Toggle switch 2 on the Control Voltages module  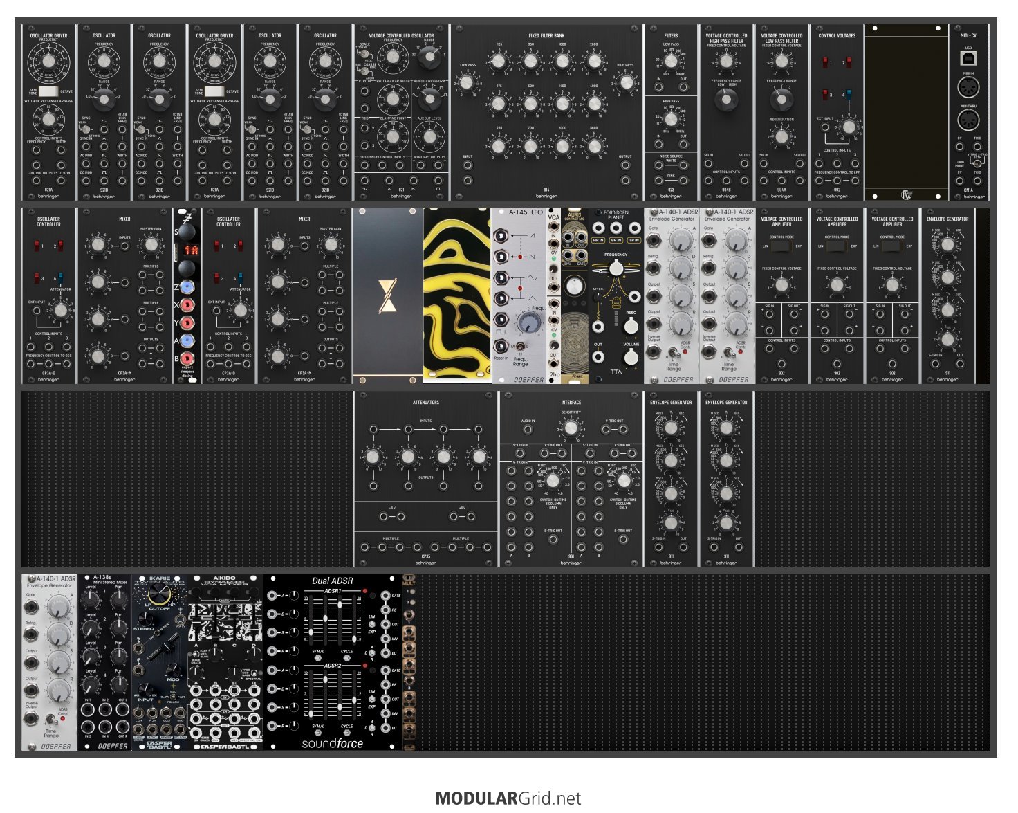849,62
